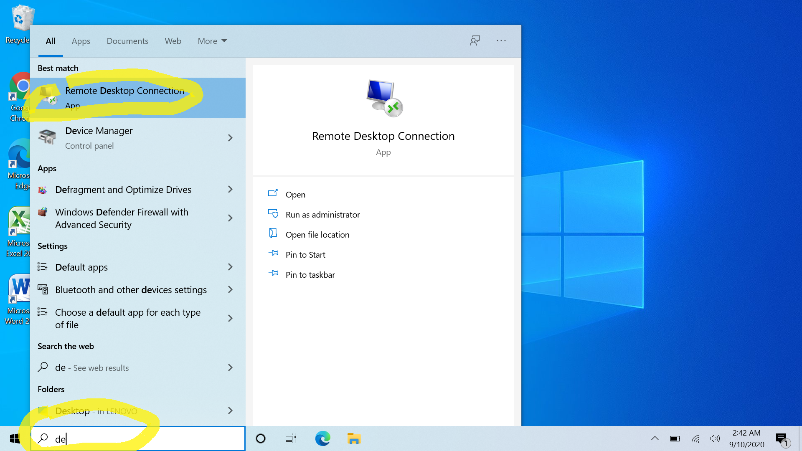The image size is (802, 451).
Task: Click the volume speaker tray icon
Action: click(x=715, y=438)
